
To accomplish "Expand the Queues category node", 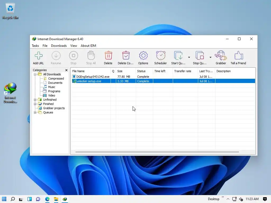I will click(x=35, y=112).
